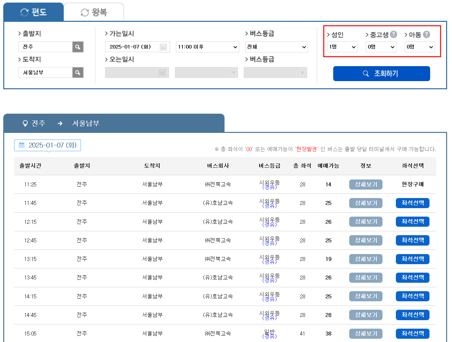The image size is (452, 342).
Task: Click the 14:45 departure time cell
Action: point(30,315)
